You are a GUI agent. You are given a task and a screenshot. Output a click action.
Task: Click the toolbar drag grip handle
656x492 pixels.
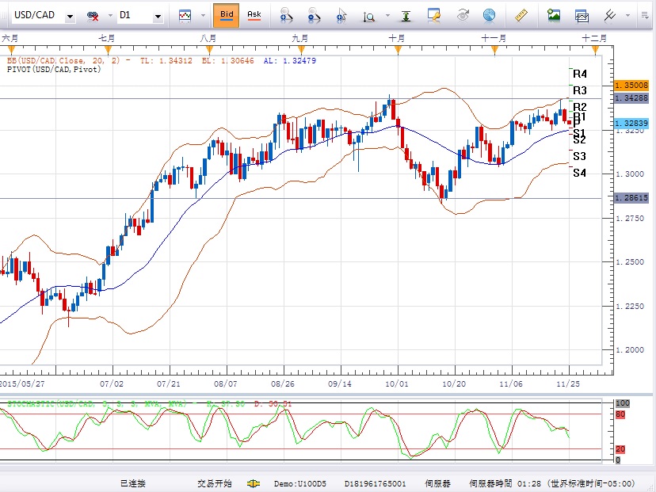(3, 16)
